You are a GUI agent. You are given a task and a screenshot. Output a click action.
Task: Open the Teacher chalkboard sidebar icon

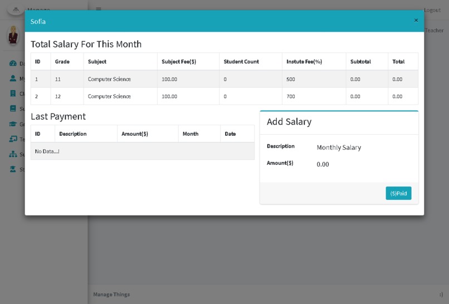13,139
